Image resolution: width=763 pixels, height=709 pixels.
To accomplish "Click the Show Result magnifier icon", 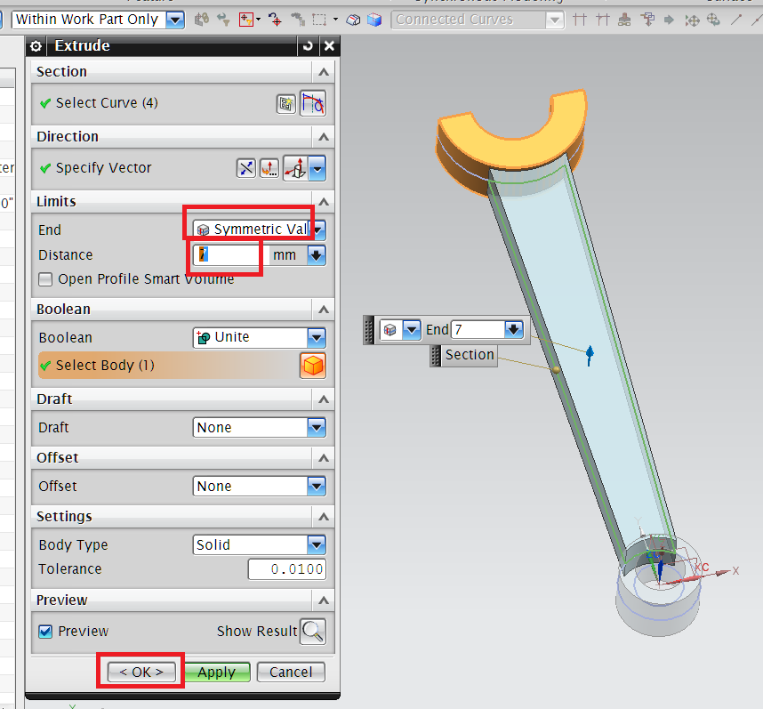I will pos(311,631).
